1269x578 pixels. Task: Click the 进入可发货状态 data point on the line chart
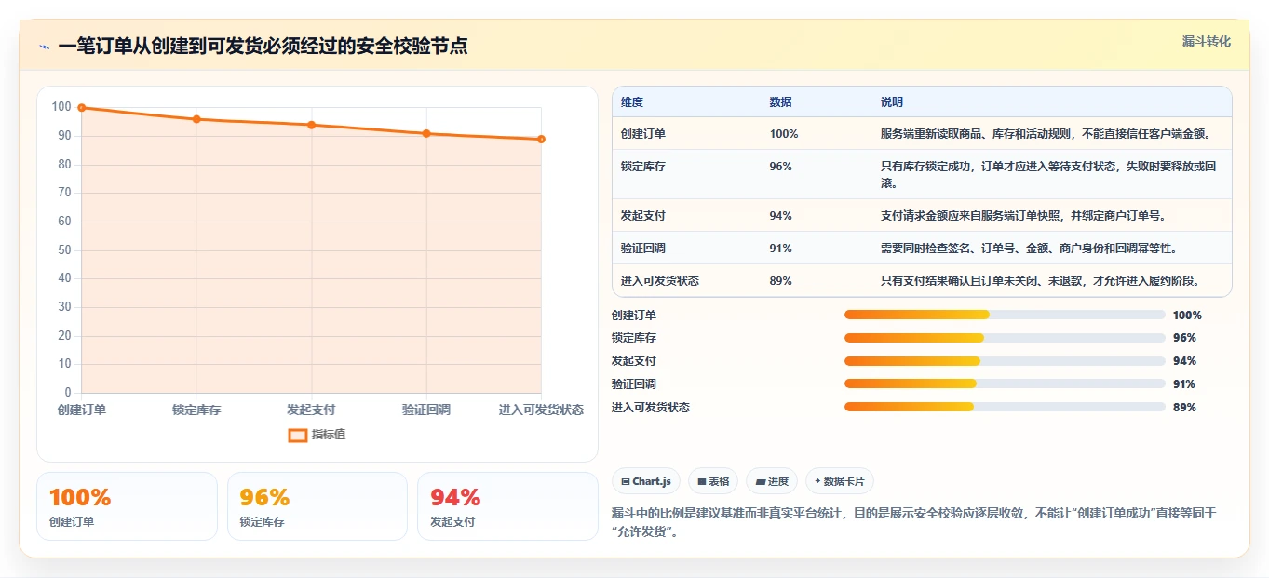coord(541,139)
